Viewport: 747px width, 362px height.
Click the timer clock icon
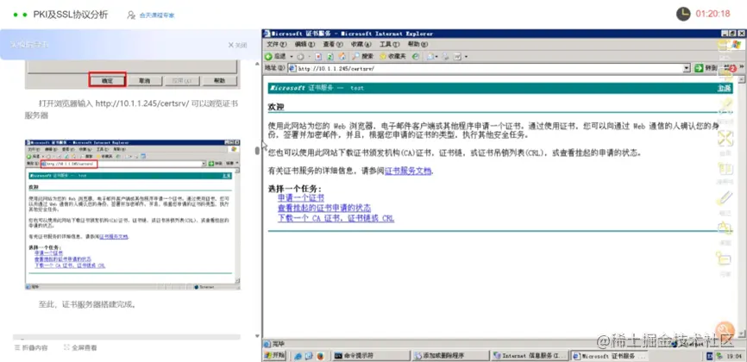tap(683, 14)
